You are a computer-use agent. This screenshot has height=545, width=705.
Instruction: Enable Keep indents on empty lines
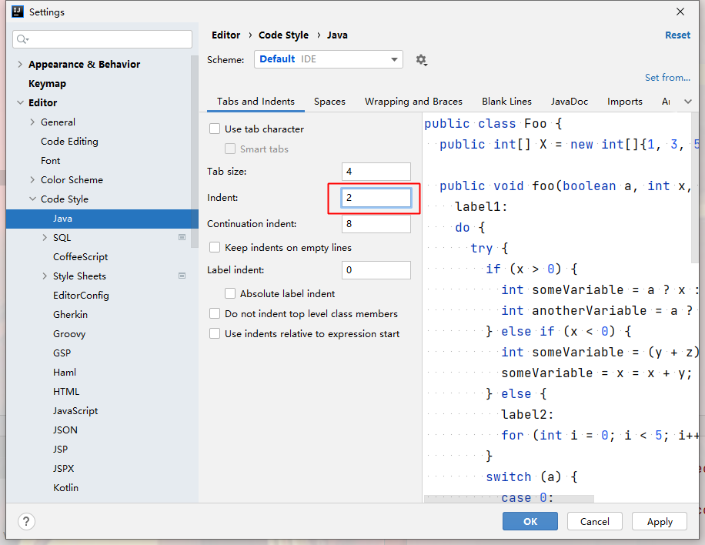click(215, 248)
